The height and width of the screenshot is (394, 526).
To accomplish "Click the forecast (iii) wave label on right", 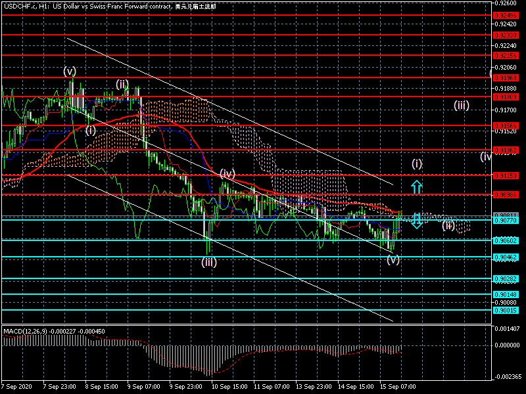I will pos(461,105).
